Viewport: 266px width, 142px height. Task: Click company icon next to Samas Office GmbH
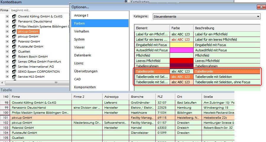point(14,62)
